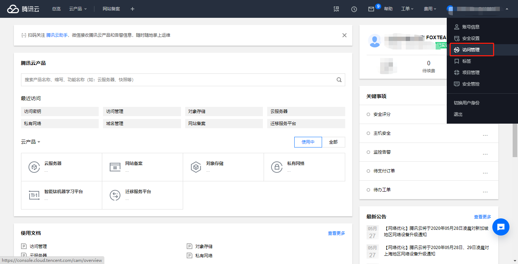Click the 对象存储 product card icon
Viewport: 518px width, 264px height.
click(196, 167)
